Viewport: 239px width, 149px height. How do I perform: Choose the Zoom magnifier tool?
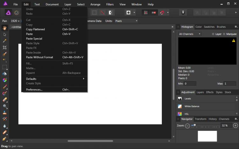point(5,106)
